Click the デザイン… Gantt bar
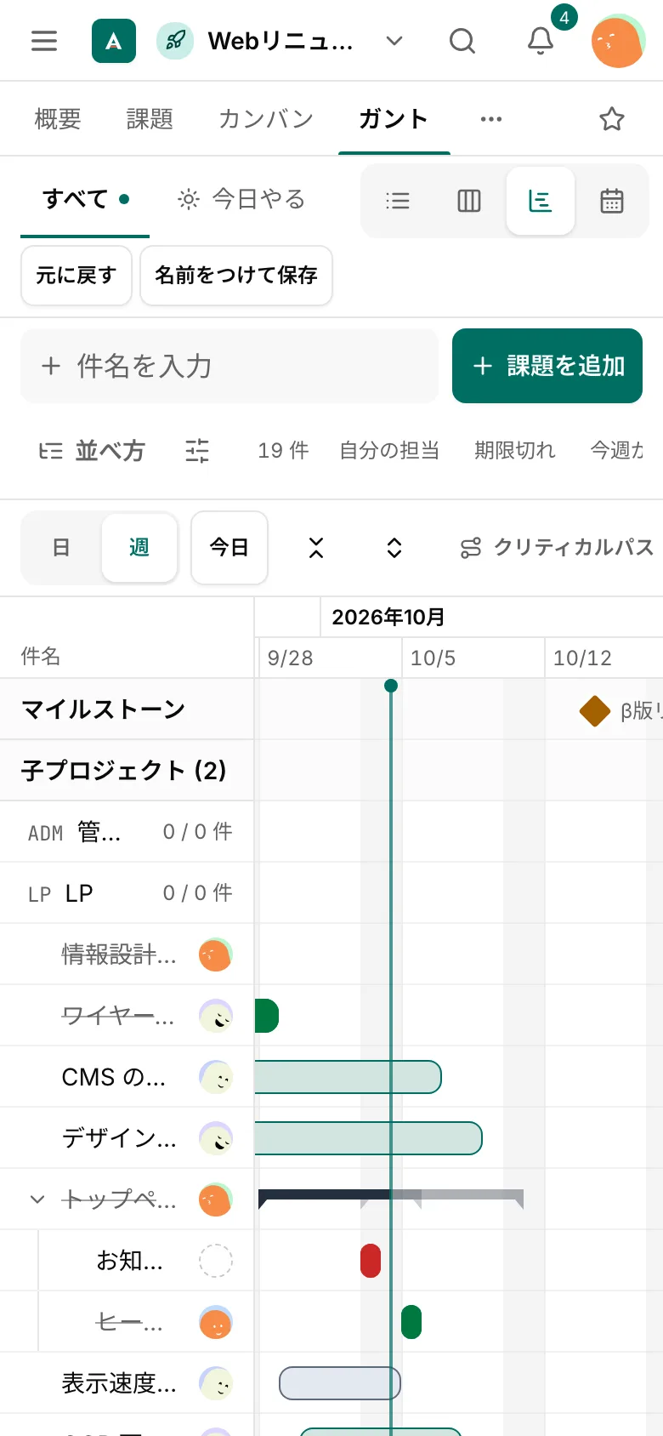 click(368, 1138)
